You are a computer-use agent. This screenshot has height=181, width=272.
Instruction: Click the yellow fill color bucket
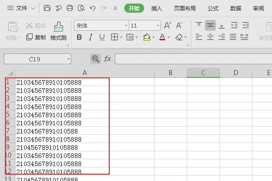(x=147, y=37)
